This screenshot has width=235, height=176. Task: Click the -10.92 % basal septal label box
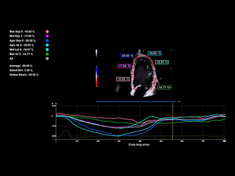pos(123,79)
